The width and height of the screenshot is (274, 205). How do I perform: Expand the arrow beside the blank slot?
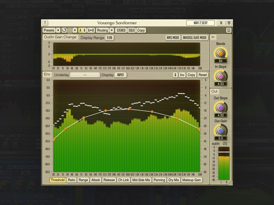[75, 30]
